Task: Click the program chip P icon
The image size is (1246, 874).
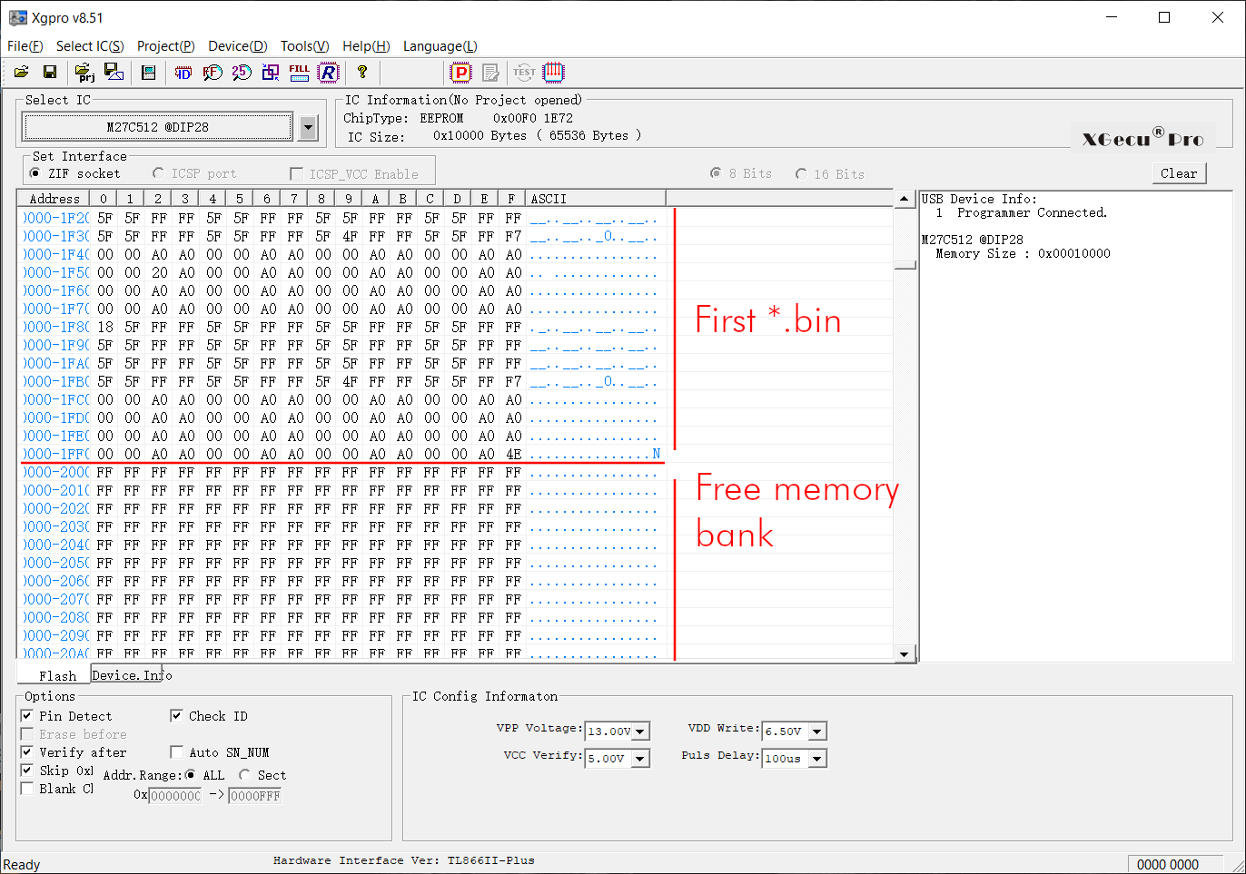Action: (461, 73)
